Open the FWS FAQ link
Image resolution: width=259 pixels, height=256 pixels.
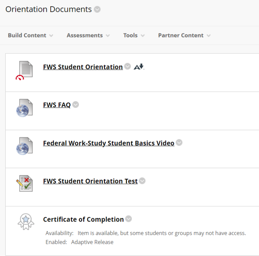57,105
